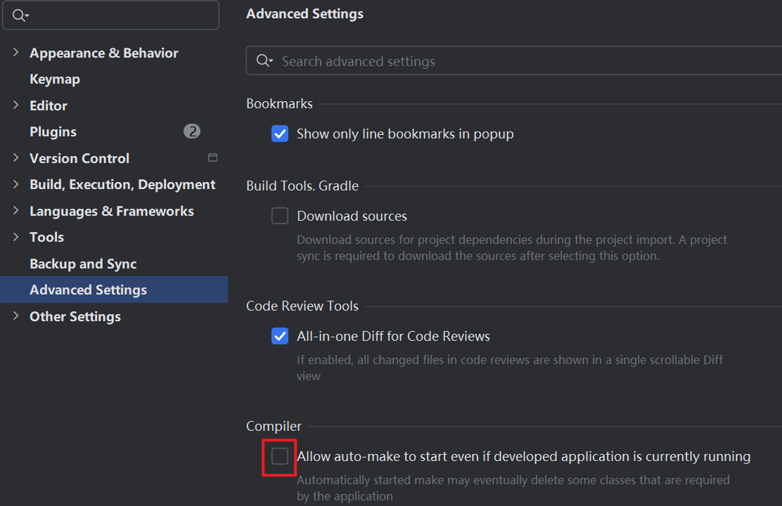The image size is (782, 506).
Task: Open the Plugins settings page
Action: (x=53, y=132)
